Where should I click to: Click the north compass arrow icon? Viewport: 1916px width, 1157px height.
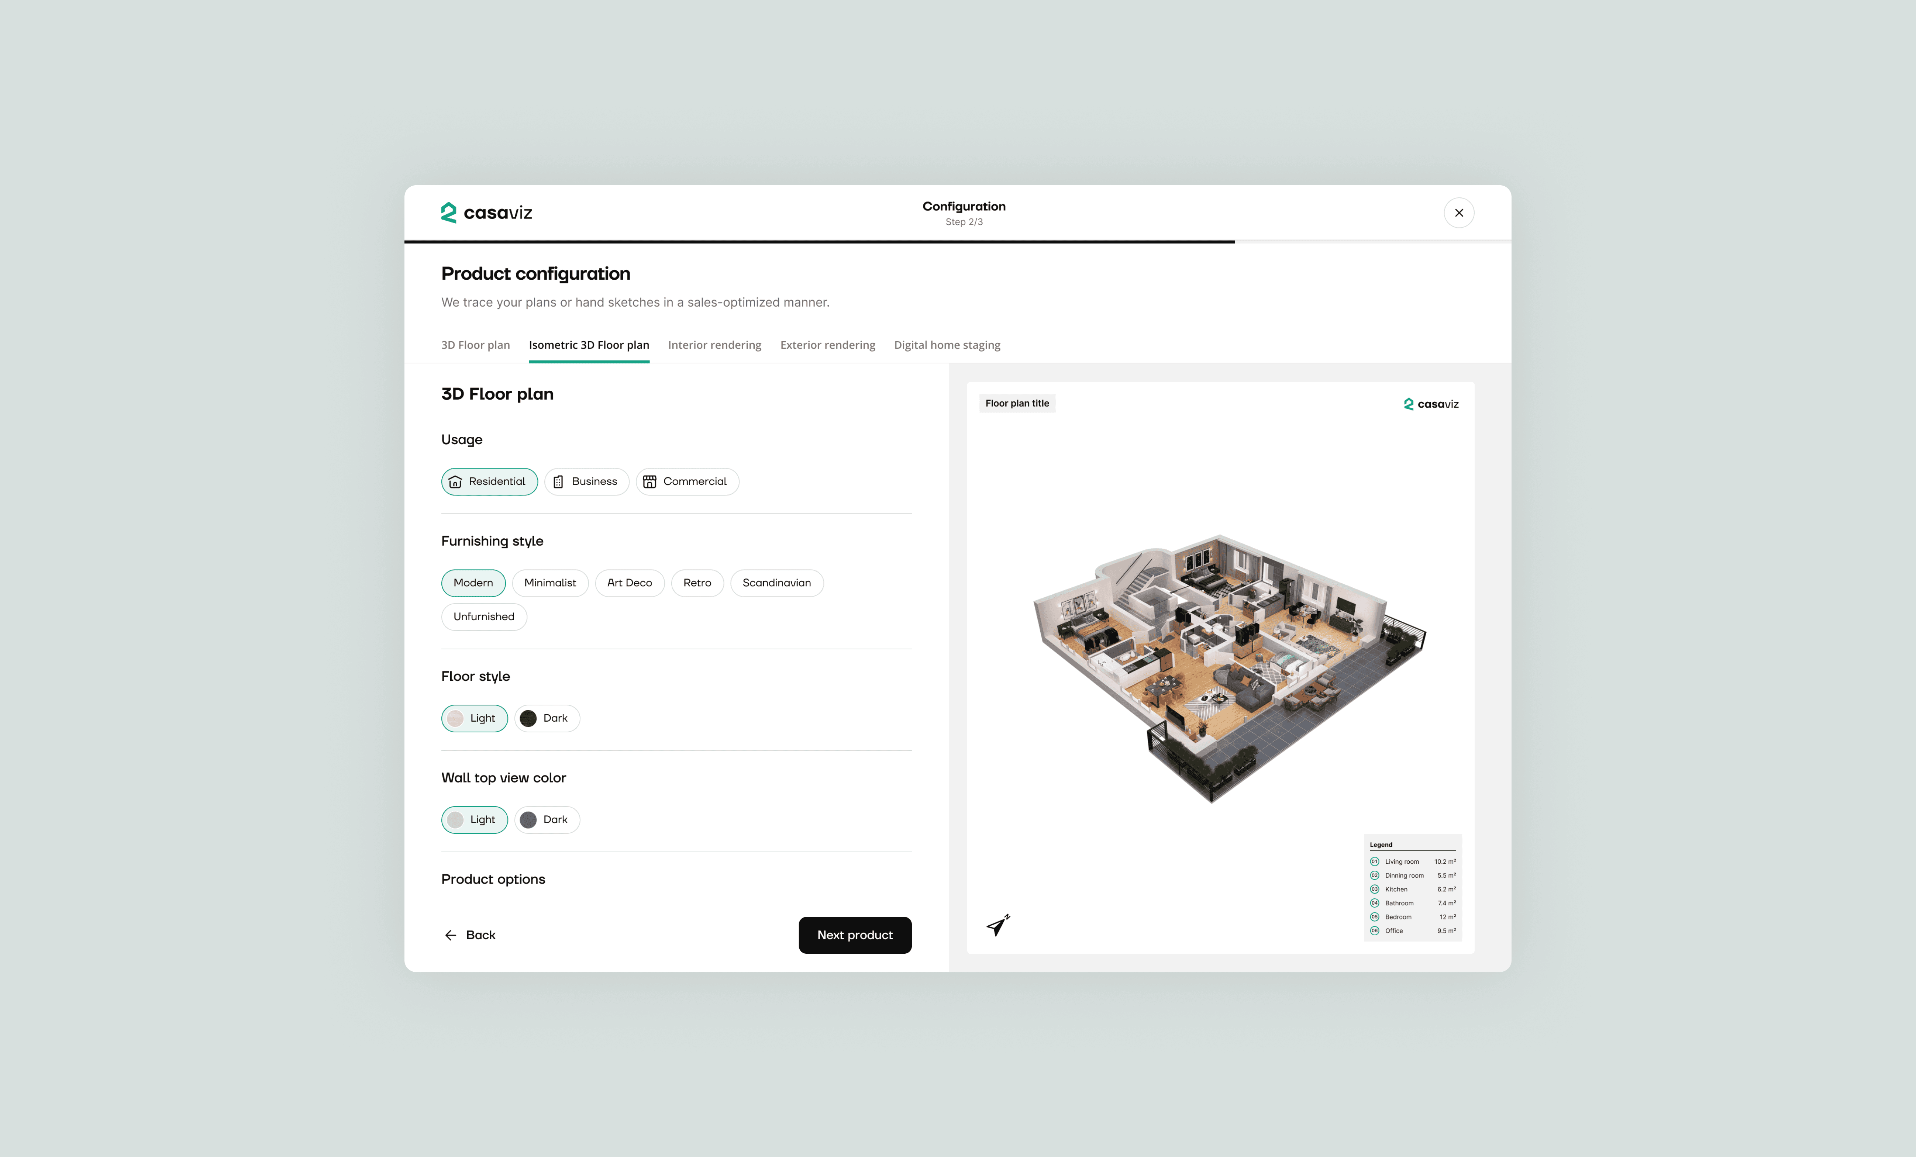(x=997, y=925)
